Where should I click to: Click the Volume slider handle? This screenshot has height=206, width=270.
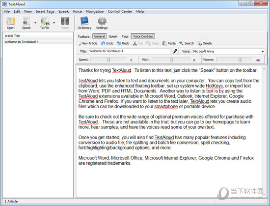(x=240, y=59)
